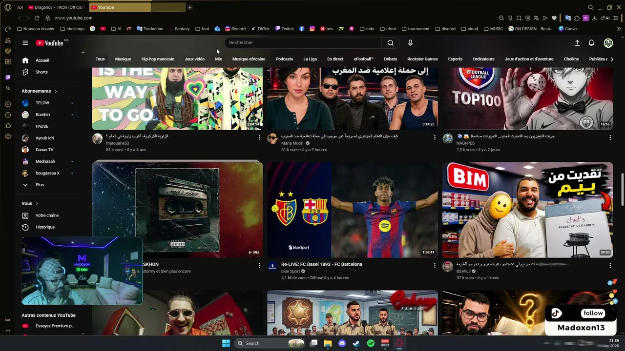The image size is (625, 351).
Task: Open the BIM shopping video thumbnail
Action: coord(527,210)
